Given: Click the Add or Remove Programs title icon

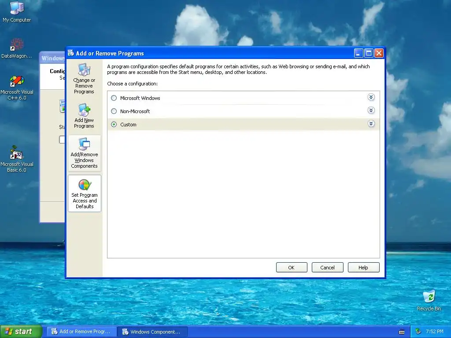Looking at the screenshot, I should [71, 53].
